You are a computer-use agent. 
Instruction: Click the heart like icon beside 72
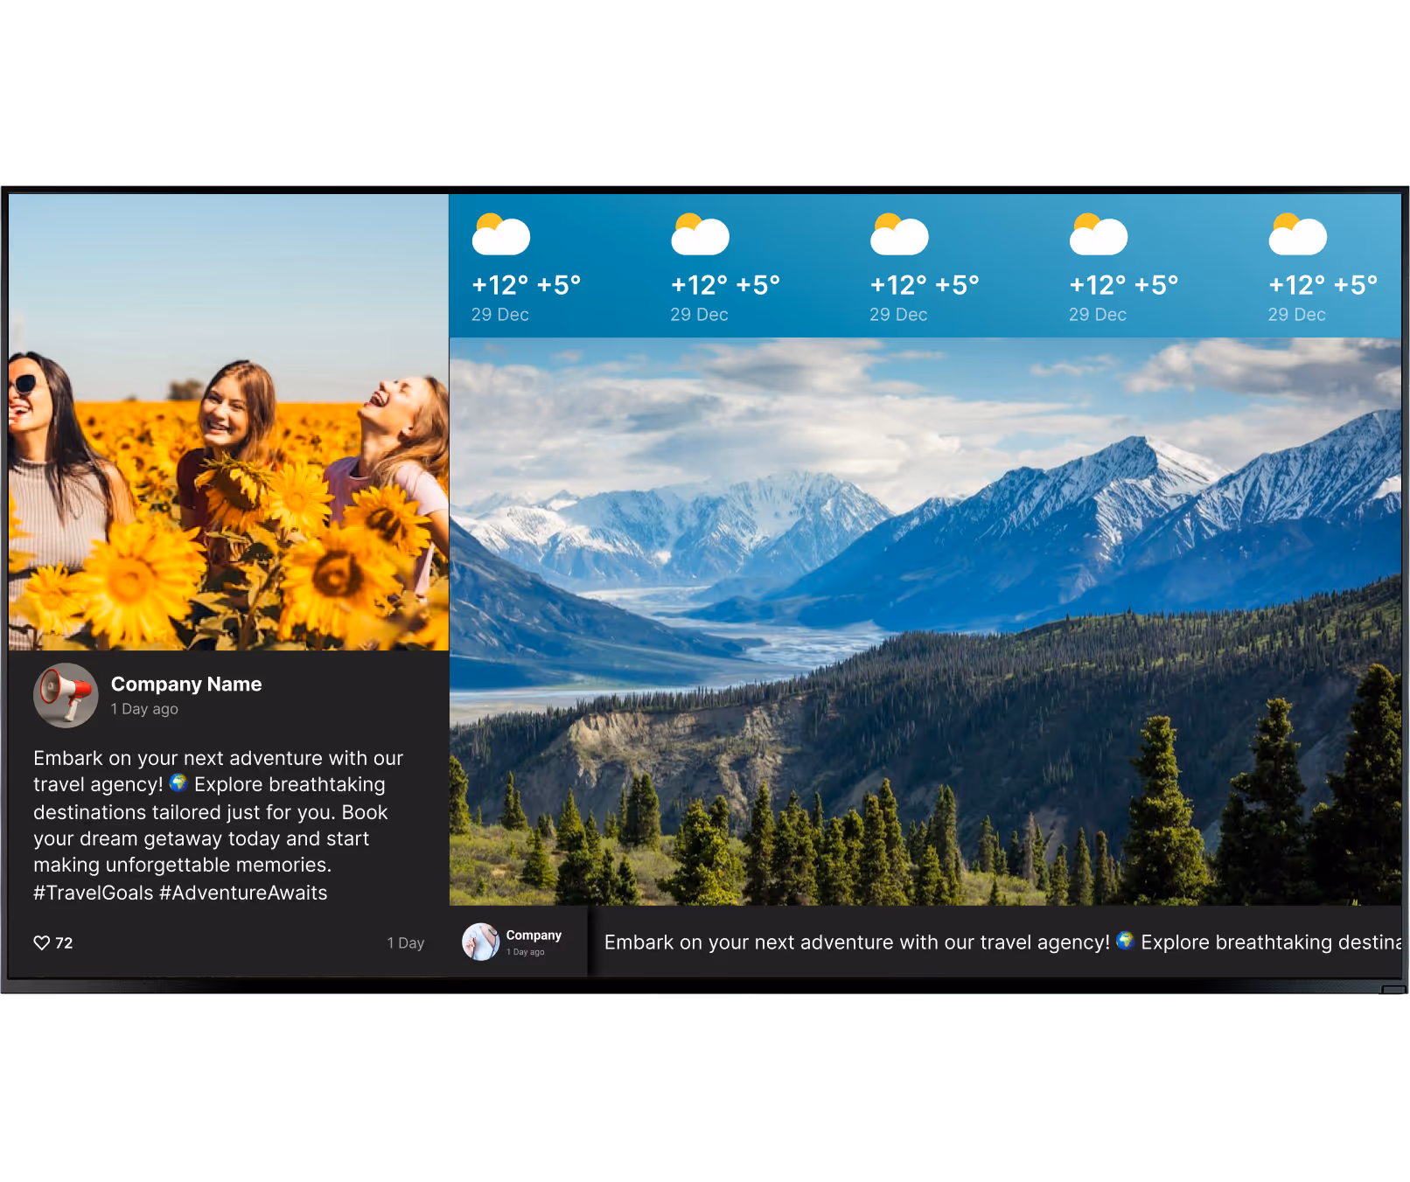41,942
